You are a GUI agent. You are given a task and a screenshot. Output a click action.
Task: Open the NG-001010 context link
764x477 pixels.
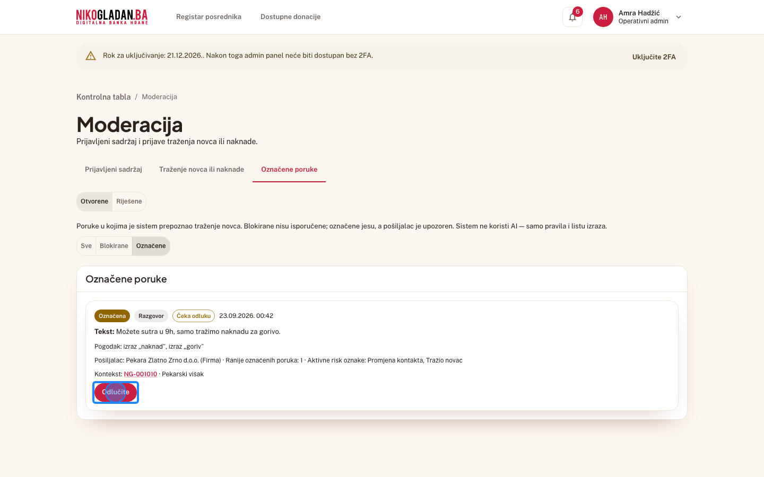point(141,374)
